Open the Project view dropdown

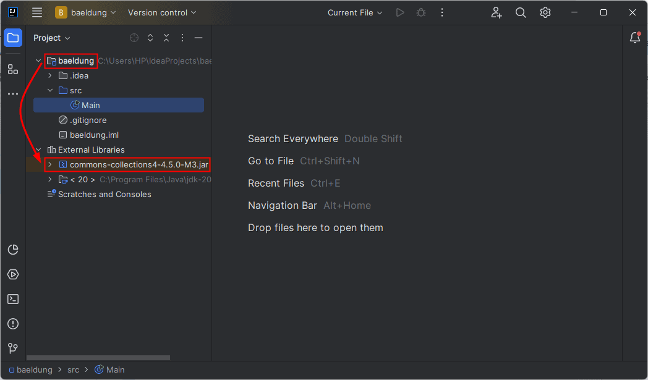point(52,38)
